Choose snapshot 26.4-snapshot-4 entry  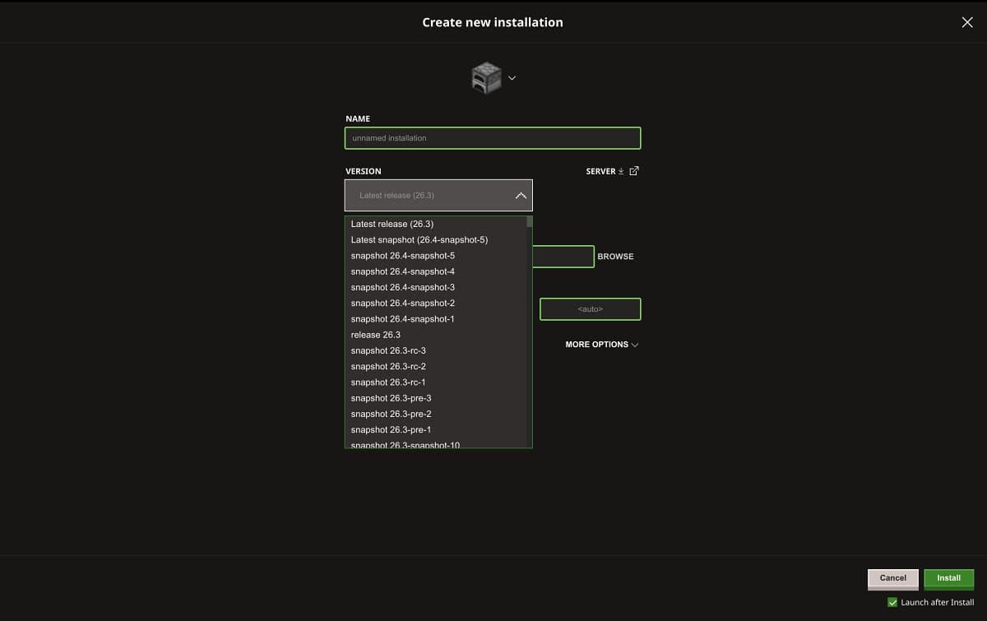[x=435, y=271]
